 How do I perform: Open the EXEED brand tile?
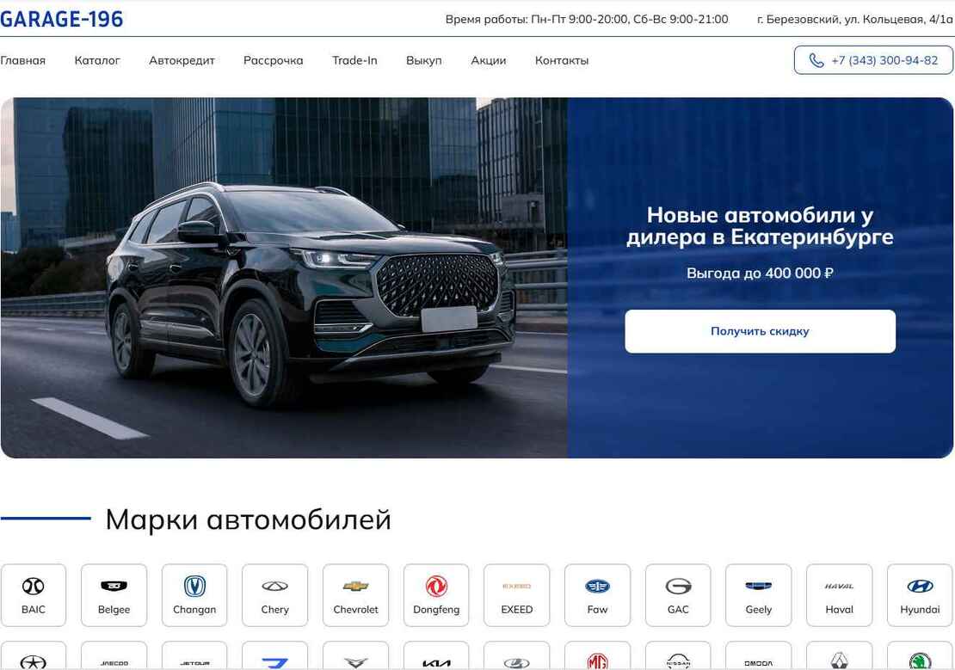click(516, 595)
